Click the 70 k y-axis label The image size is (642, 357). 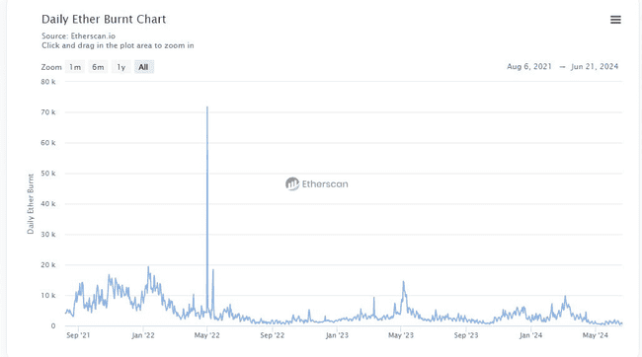pyautogui.click(x=48, y=112)
